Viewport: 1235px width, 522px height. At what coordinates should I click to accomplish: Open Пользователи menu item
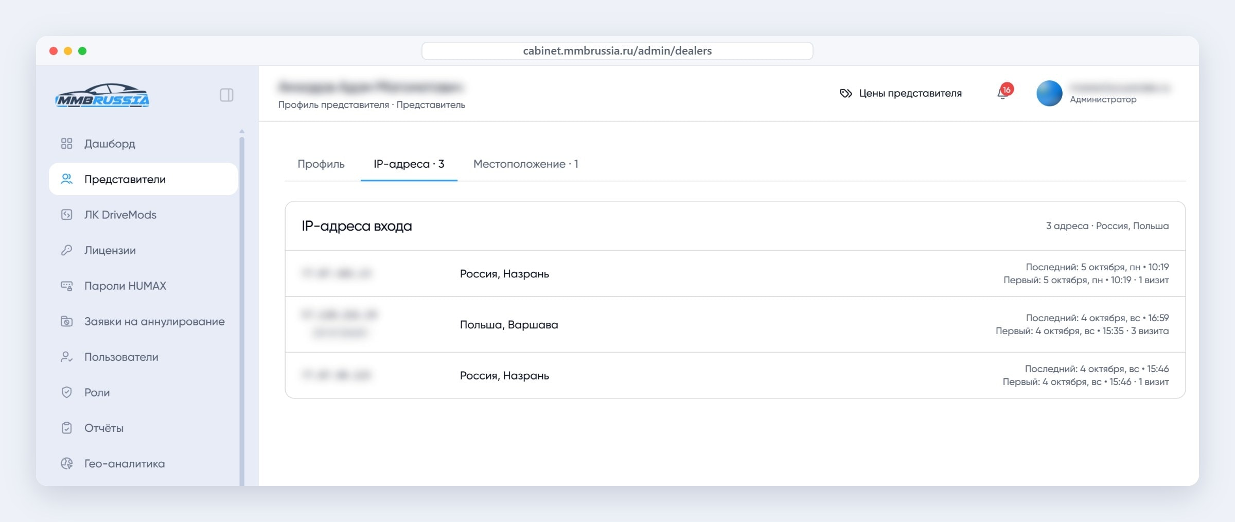143,357
